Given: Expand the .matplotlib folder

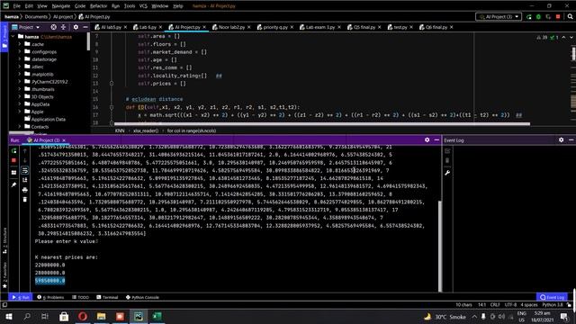Looking at the screenshot, I should [x=20, y=74].
